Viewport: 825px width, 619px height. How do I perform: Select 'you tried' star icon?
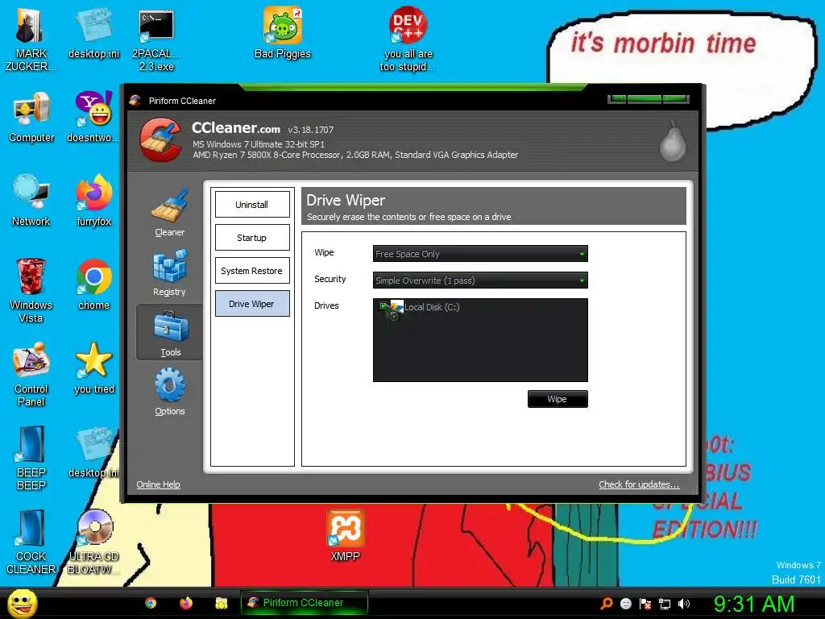[93, 360]
